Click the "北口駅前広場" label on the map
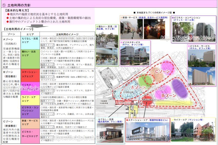 pyautogui.click(x=128, y=92)
